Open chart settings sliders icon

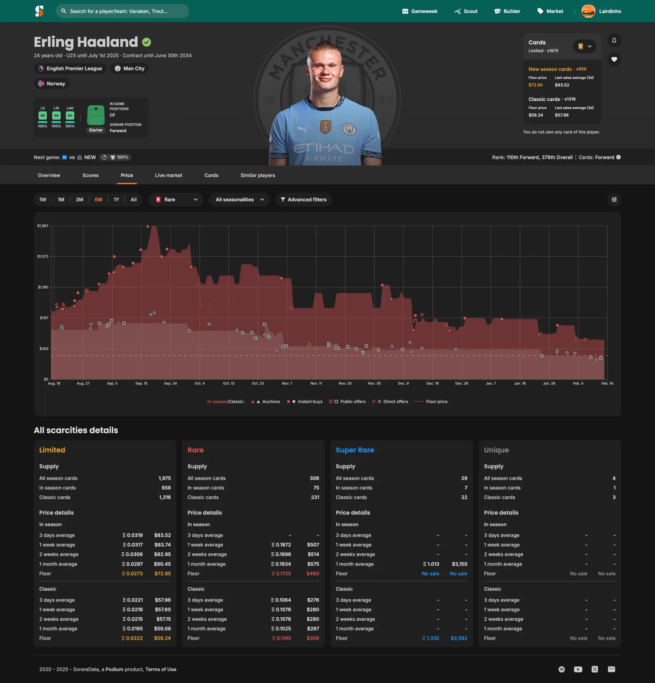614,199
